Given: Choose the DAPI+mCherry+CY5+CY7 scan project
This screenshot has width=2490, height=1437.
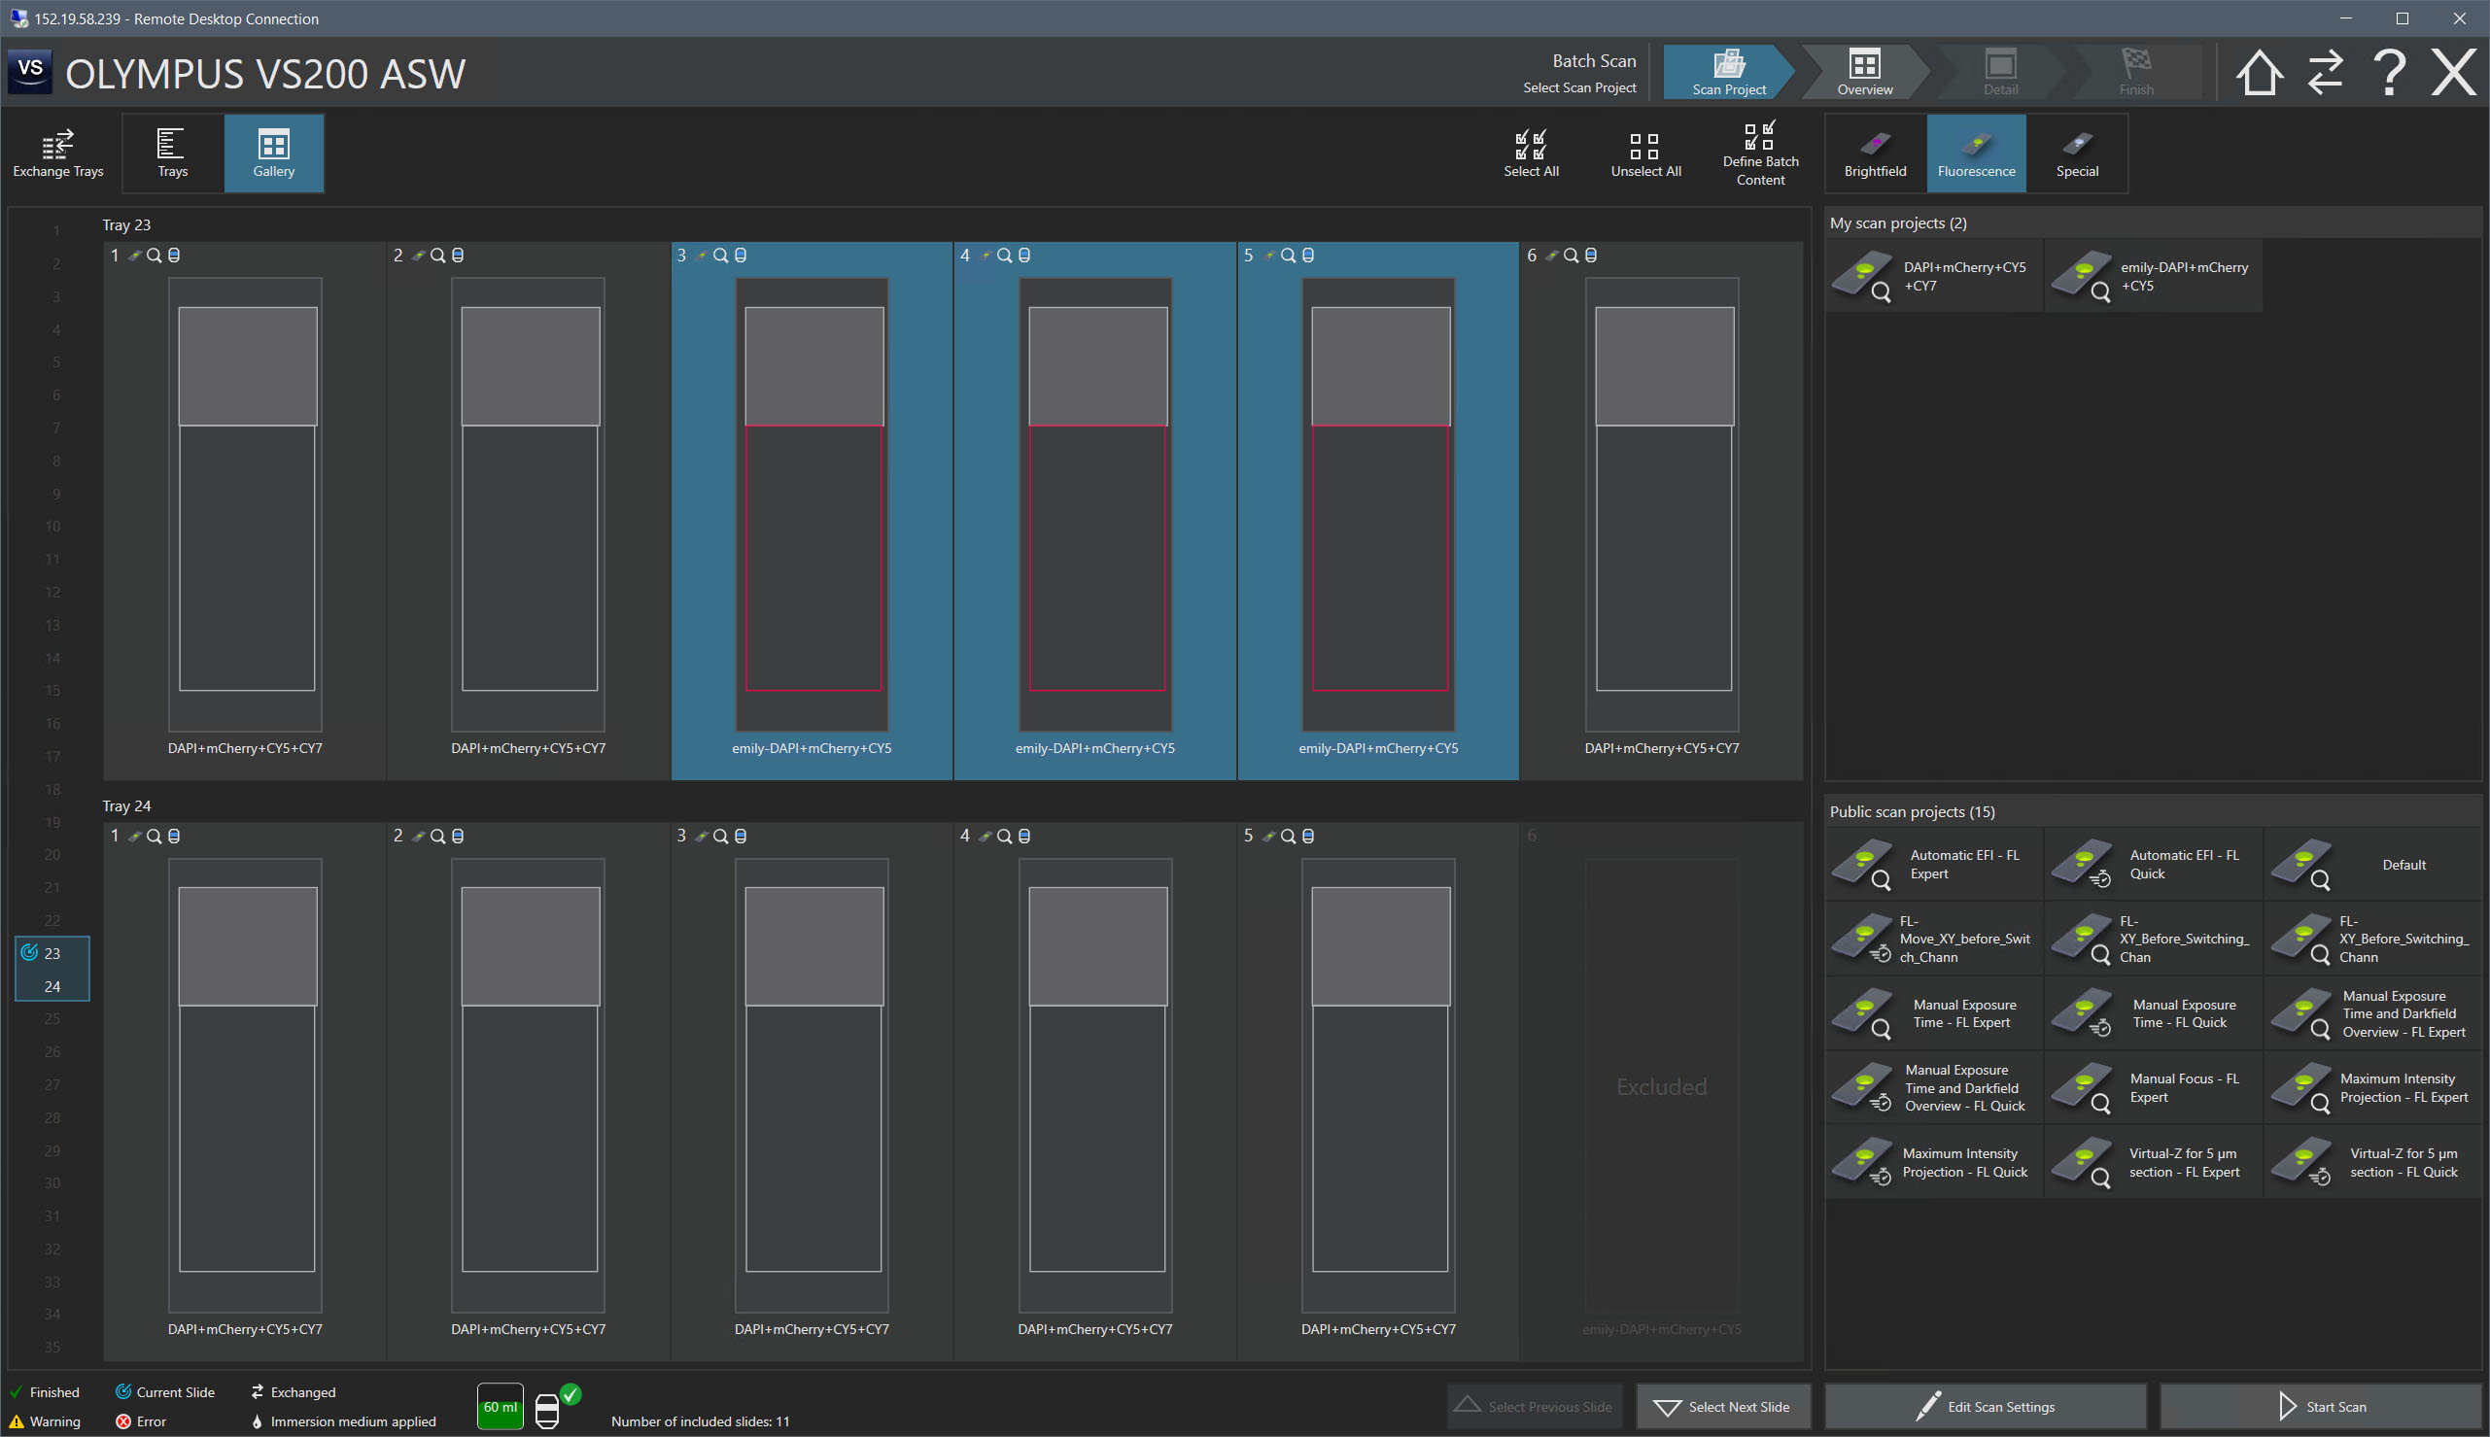Looking at the screenshot, I should (x=1933, y=276).
